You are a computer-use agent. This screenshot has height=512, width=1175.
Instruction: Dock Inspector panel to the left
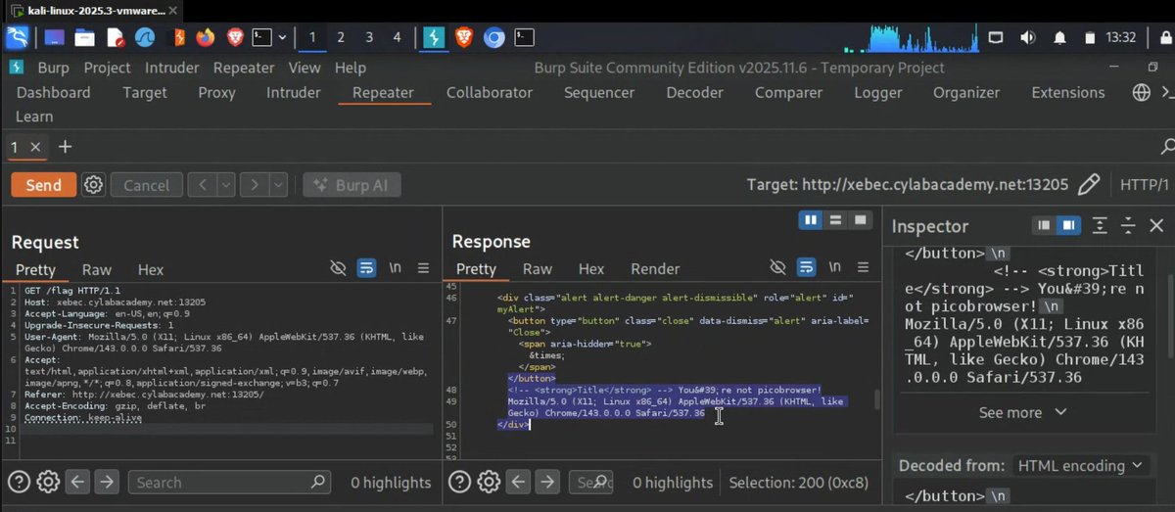(1044, 225)
